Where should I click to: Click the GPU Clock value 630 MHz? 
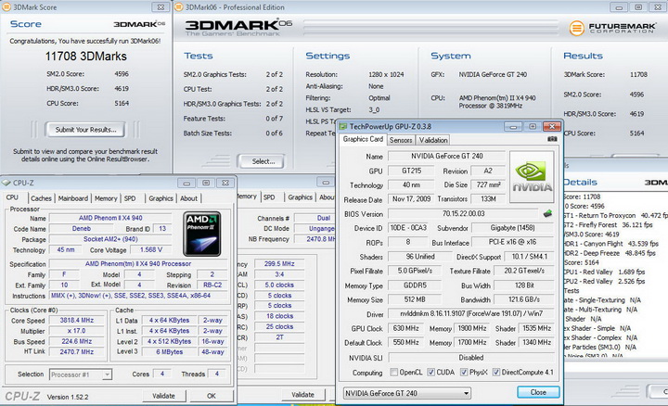click(x=405, y=328)
